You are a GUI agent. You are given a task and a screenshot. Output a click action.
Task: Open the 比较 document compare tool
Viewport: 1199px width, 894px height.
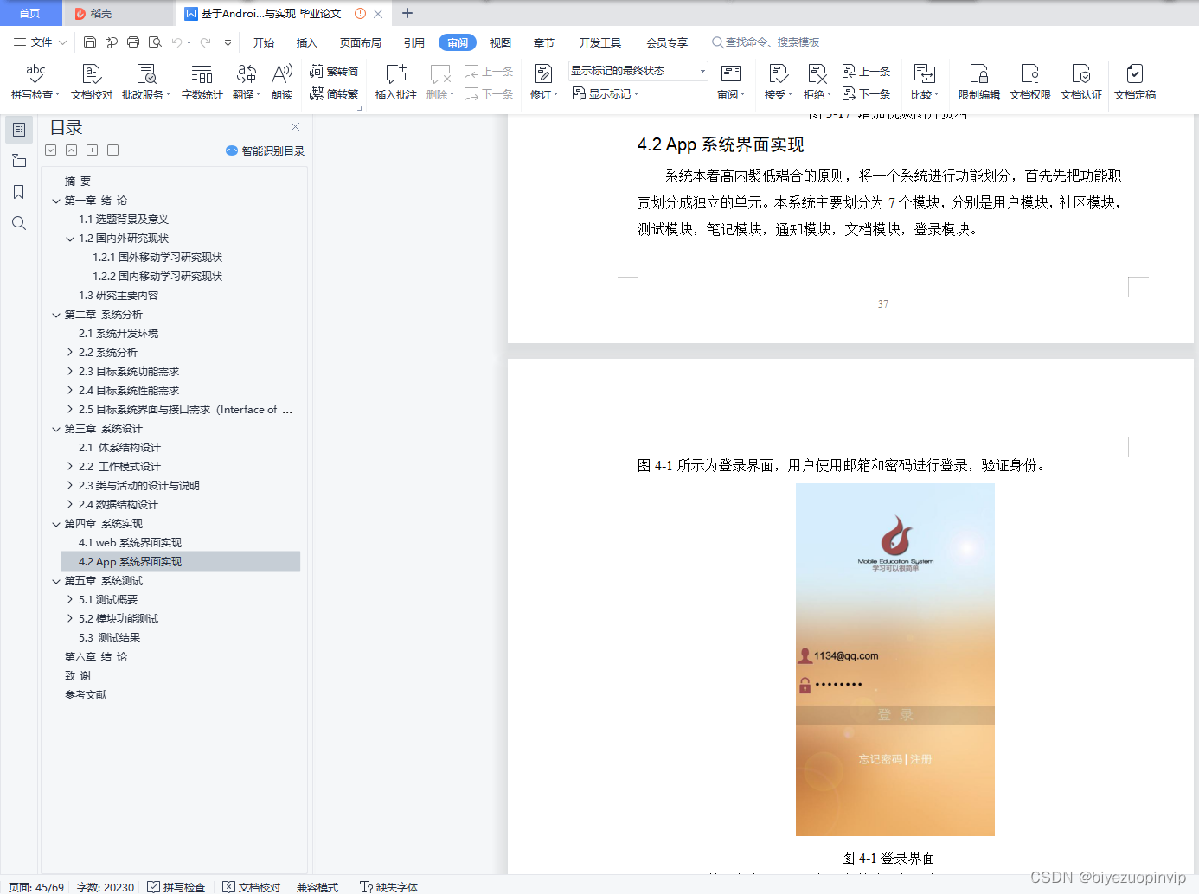[922, 82]
